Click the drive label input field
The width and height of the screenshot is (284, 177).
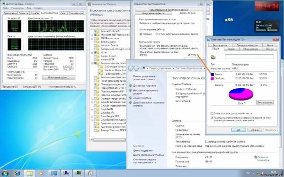point(249,57)
